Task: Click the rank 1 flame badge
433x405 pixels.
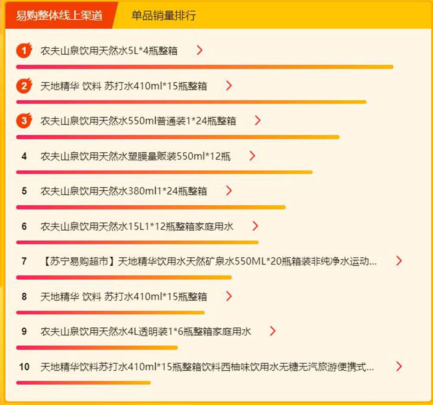Action: [24, 50]
